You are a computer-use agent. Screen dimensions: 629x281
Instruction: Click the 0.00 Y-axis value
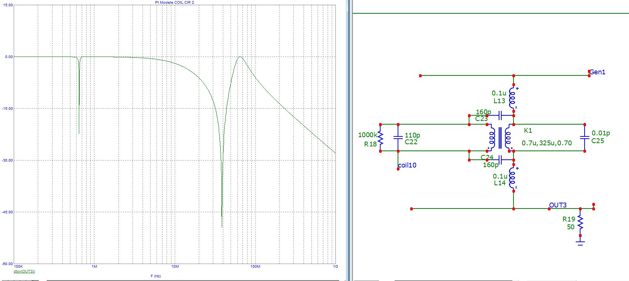tap(9, 57)
